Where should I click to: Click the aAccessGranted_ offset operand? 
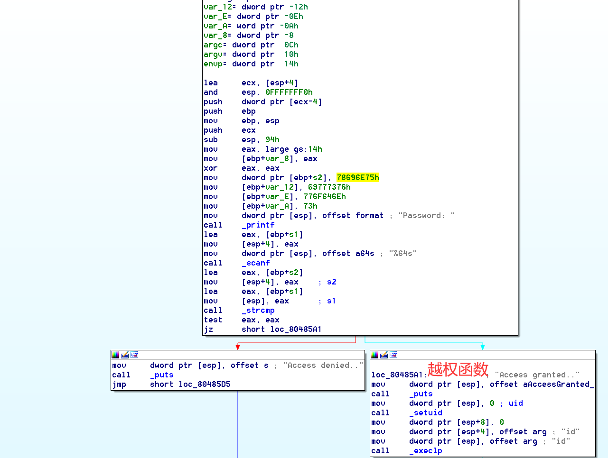click(542, 385)
